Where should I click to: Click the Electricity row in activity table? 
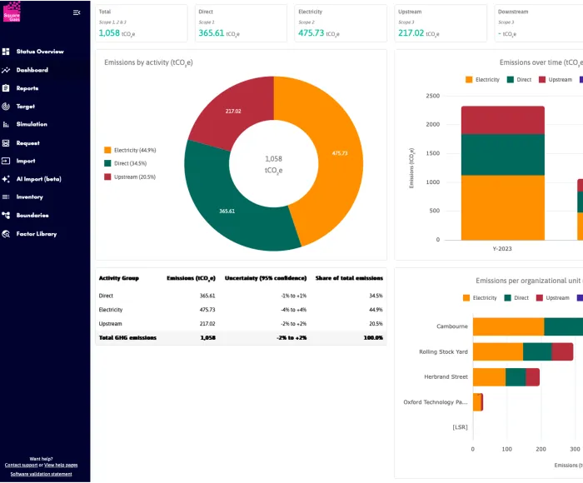coord(241,310)
